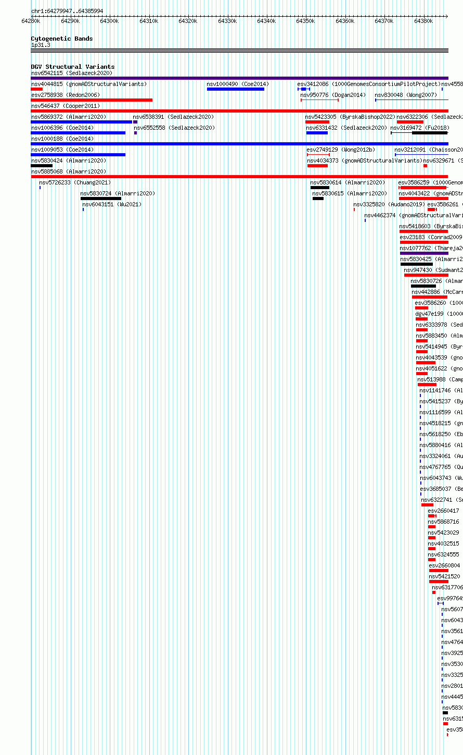The width and height of the screenshot is (463, 755).
Task: Open variant nsv5830615 (Almarri2020)
Action: coord(350,193)
